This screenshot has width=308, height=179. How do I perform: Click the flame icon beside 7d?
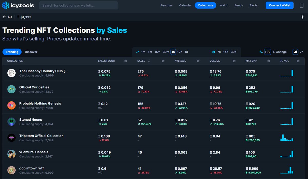[214, 52]
